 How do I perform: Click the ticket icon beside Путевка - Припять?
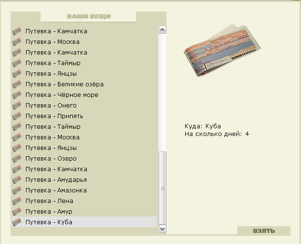coord(17,116)
